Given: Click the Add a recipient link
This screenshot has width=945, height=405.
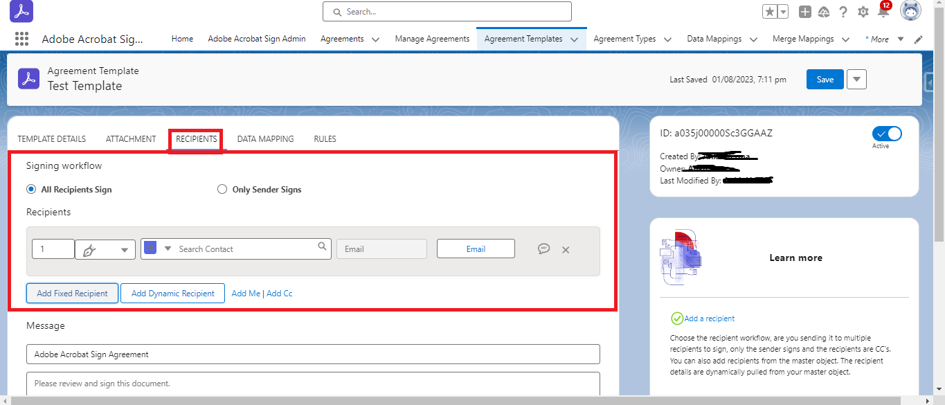Looking at the screenshot, I should pos(710,318).
